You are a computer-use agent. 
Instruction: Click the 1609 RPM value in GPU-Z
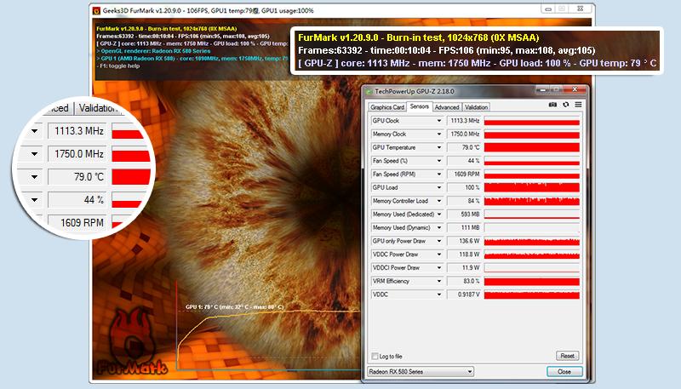tap(464, 174)
